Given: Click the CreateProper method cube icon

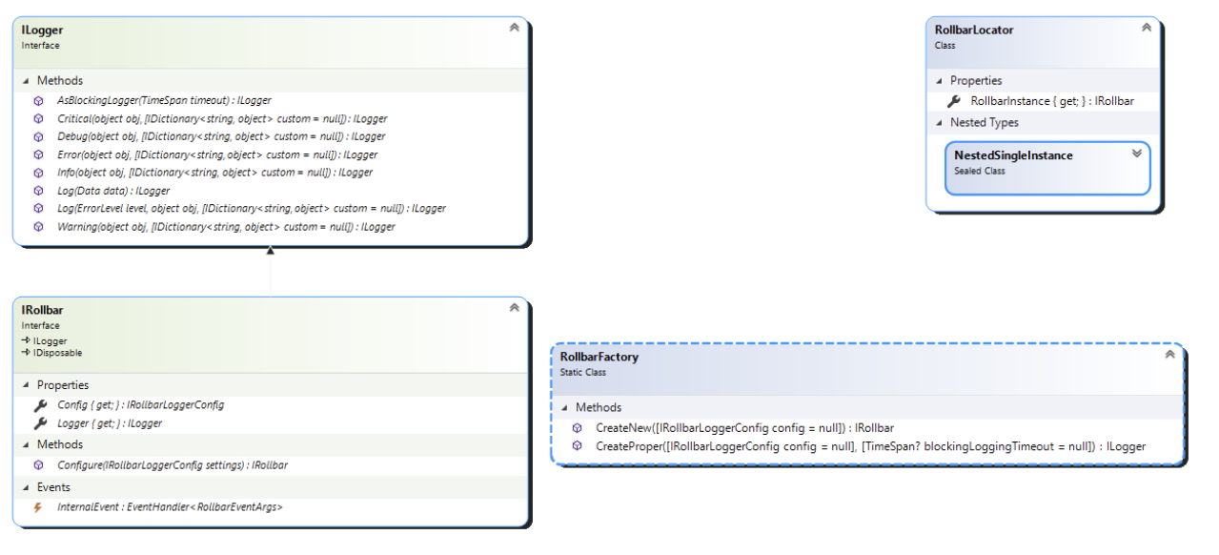Looking at the screenshot, I should [x=577, y=446].
